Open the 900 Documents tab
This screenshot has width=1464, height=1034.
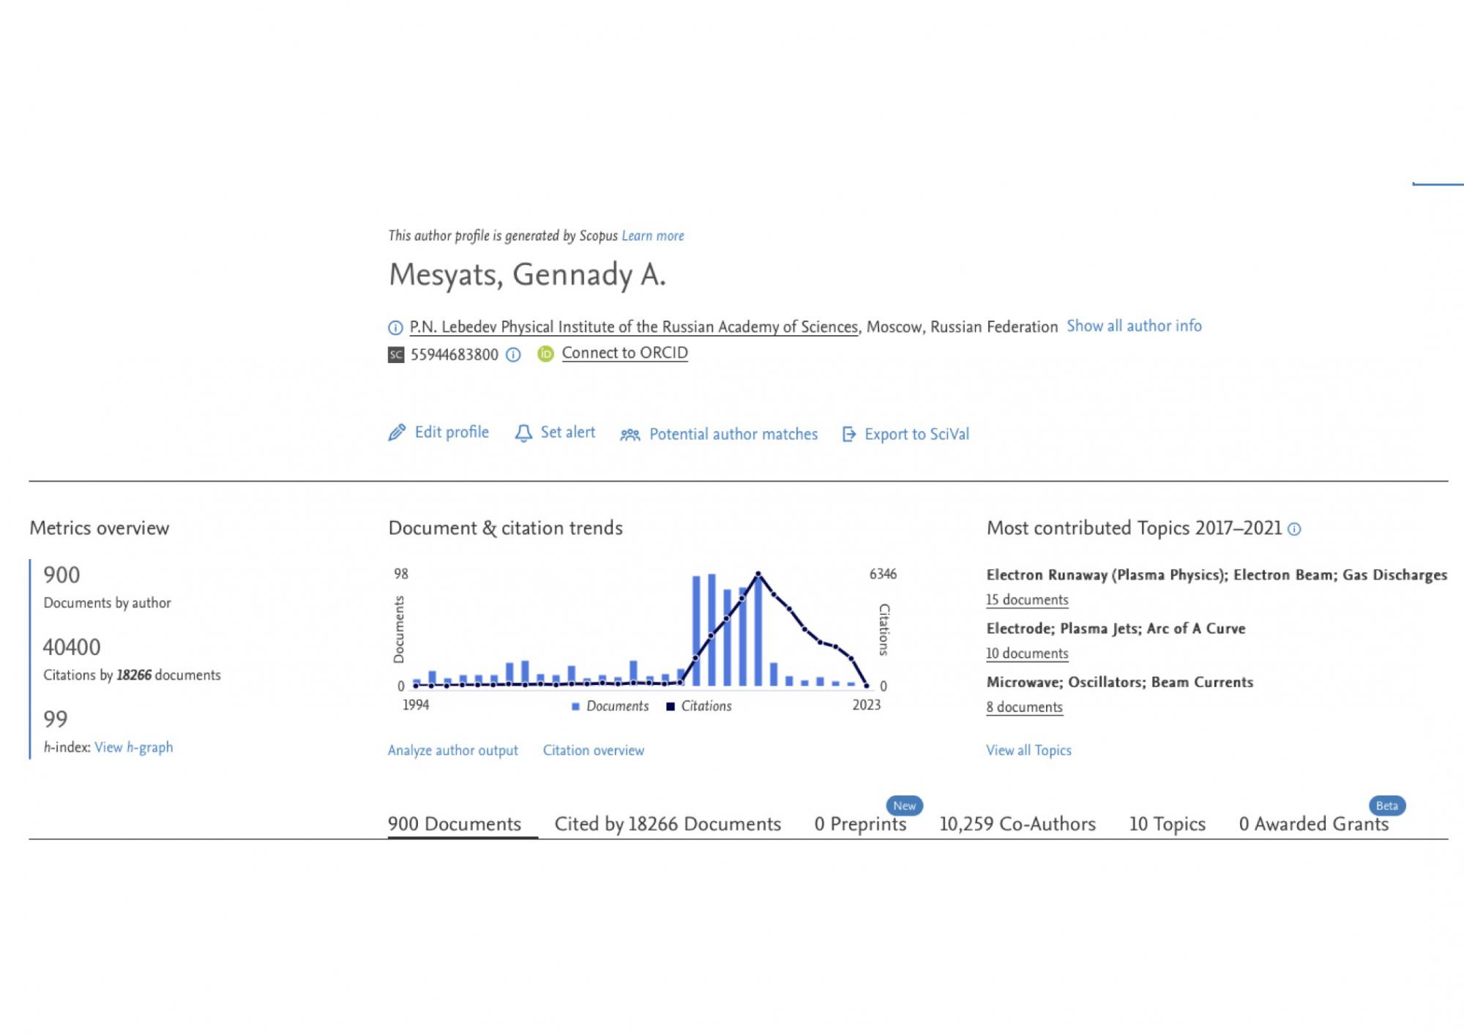454,824
